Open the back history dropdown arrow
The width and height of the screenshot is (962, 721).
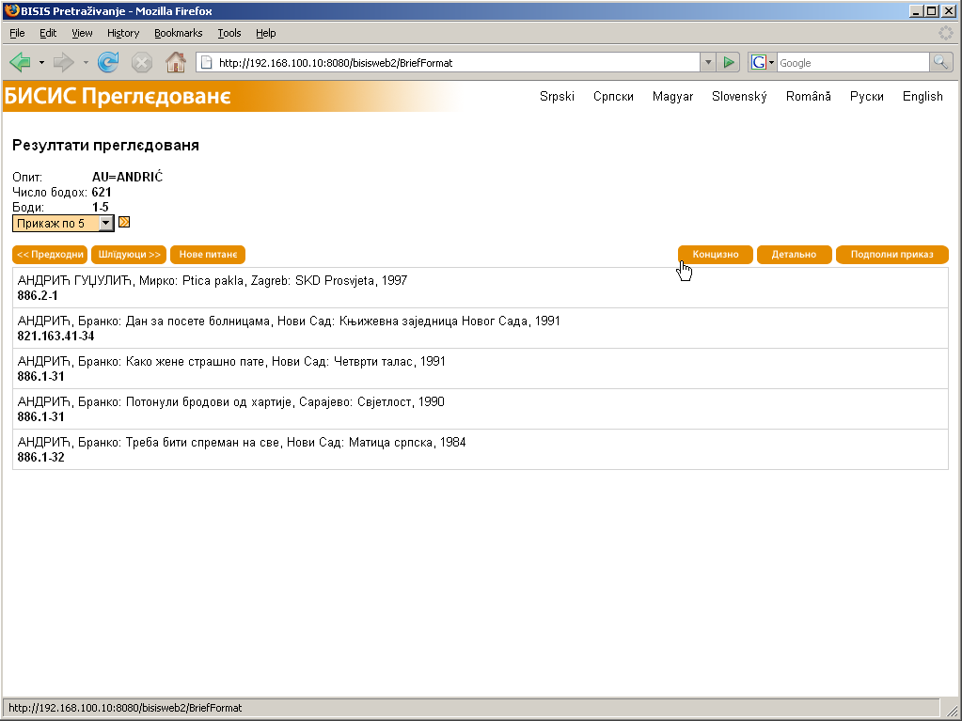point(41,63)
